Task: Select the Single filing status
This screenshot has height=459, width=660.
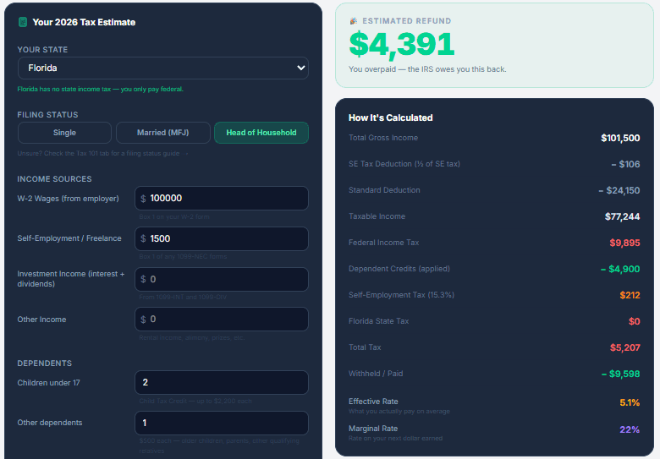Action: [64, 133]
